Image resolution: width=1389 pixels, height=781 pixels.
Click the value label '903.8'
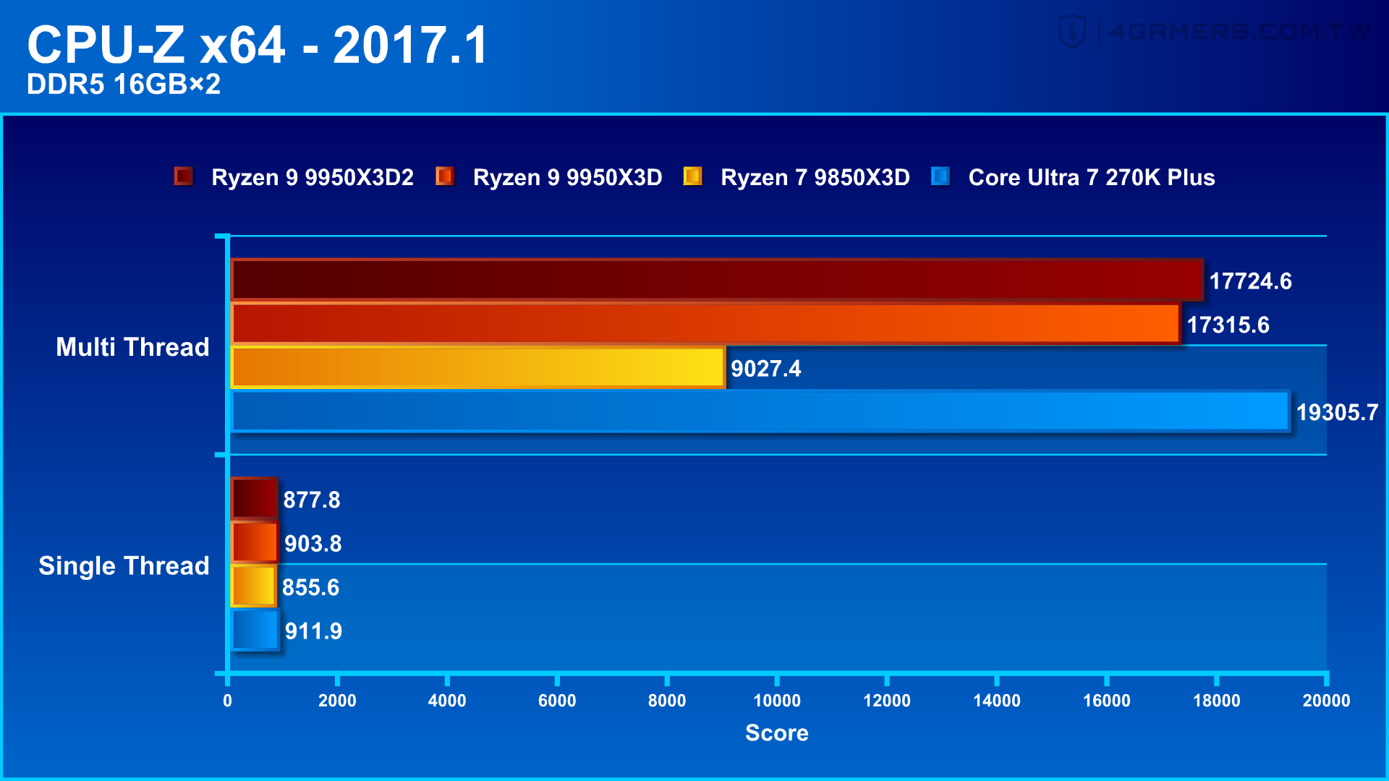(313, 544)
